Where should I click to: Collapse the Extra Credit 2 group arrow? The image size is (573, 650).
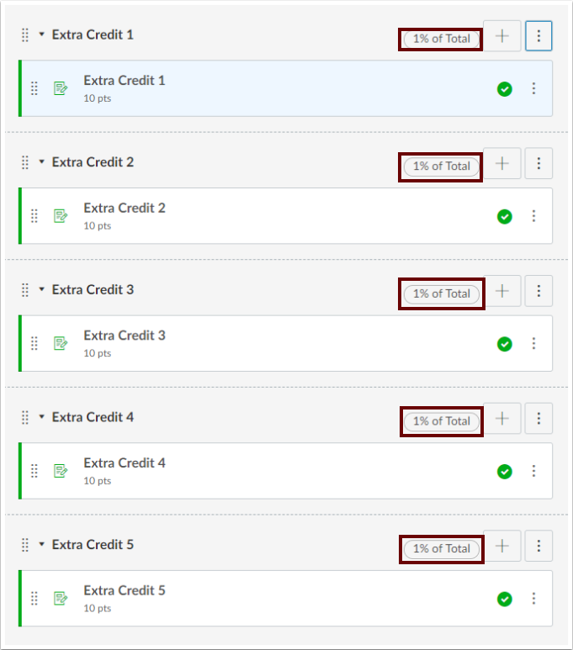[x=42, y=162]
